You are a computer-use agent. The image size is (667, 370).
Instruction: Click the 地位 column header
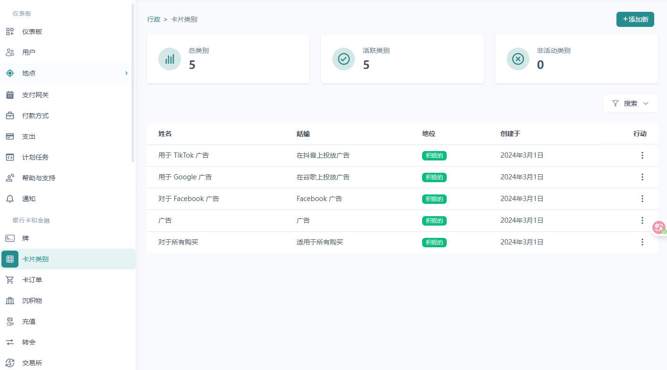429,134
